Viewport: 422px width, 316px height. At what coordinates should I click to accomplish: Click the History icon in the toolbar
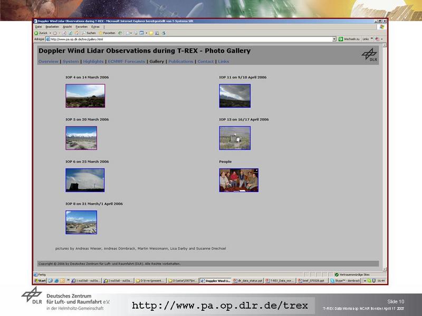pos(120,33)
